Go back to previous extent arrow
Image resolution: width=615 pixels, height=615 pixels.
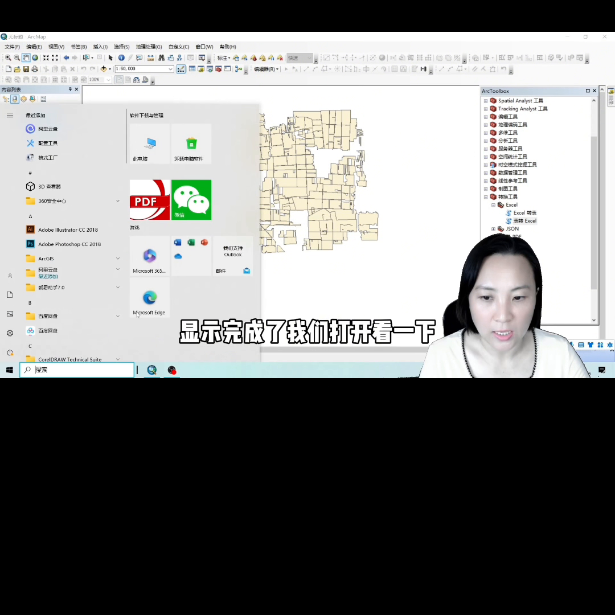pos(66,58)
